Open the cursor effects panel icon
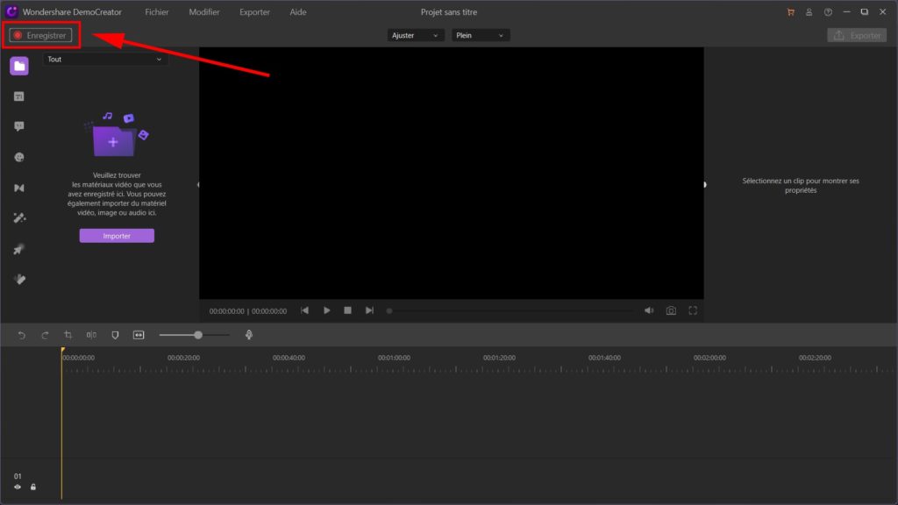This screenshot has width=898, height=505. [x=19, y=249]
